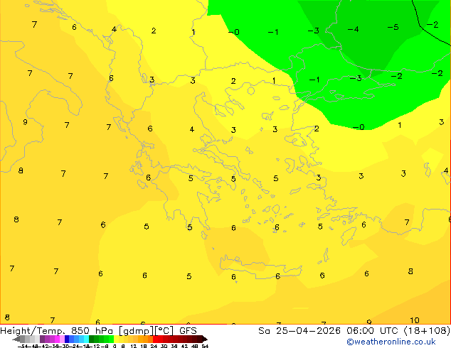Screen dimensions: 451x348
Task: Pick the dark green legend swatch
Action: (x=91, y=339)
